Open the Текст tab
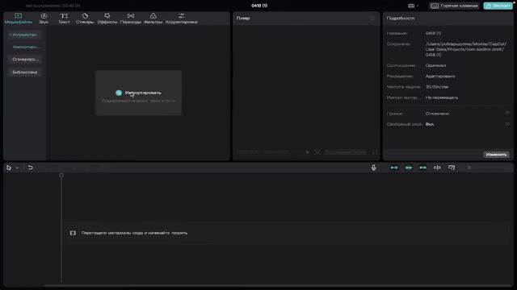Image resolution: width=517 pixels, height=290 pixels. coord(64,19)
